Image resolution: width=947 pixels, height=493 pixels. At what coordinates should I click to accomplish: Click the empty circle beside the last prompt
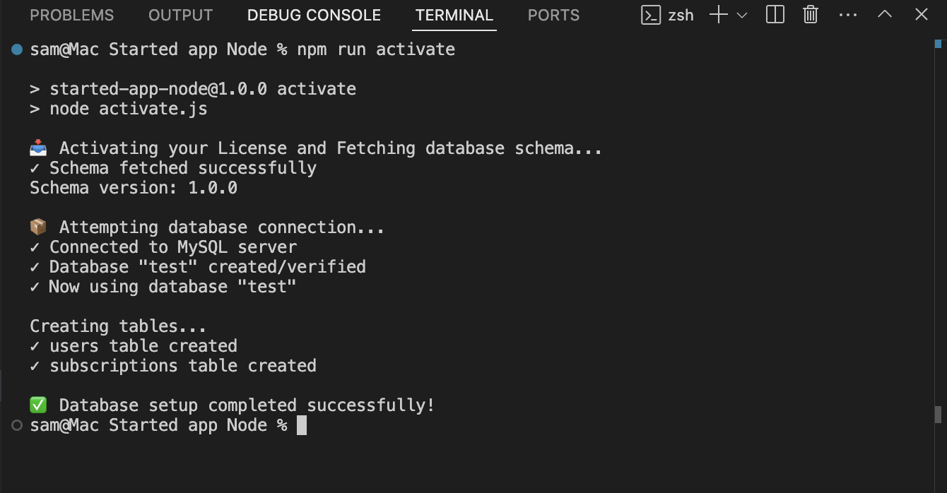17,425
